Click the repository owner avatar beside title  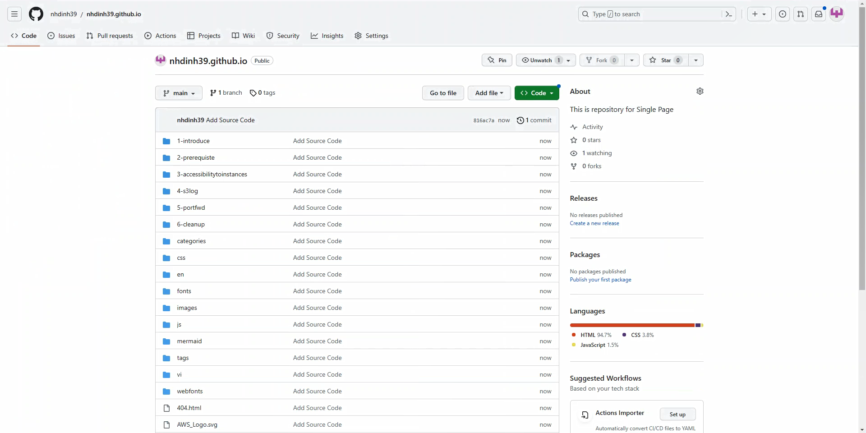pyautogui.click(x=161, y=60)
